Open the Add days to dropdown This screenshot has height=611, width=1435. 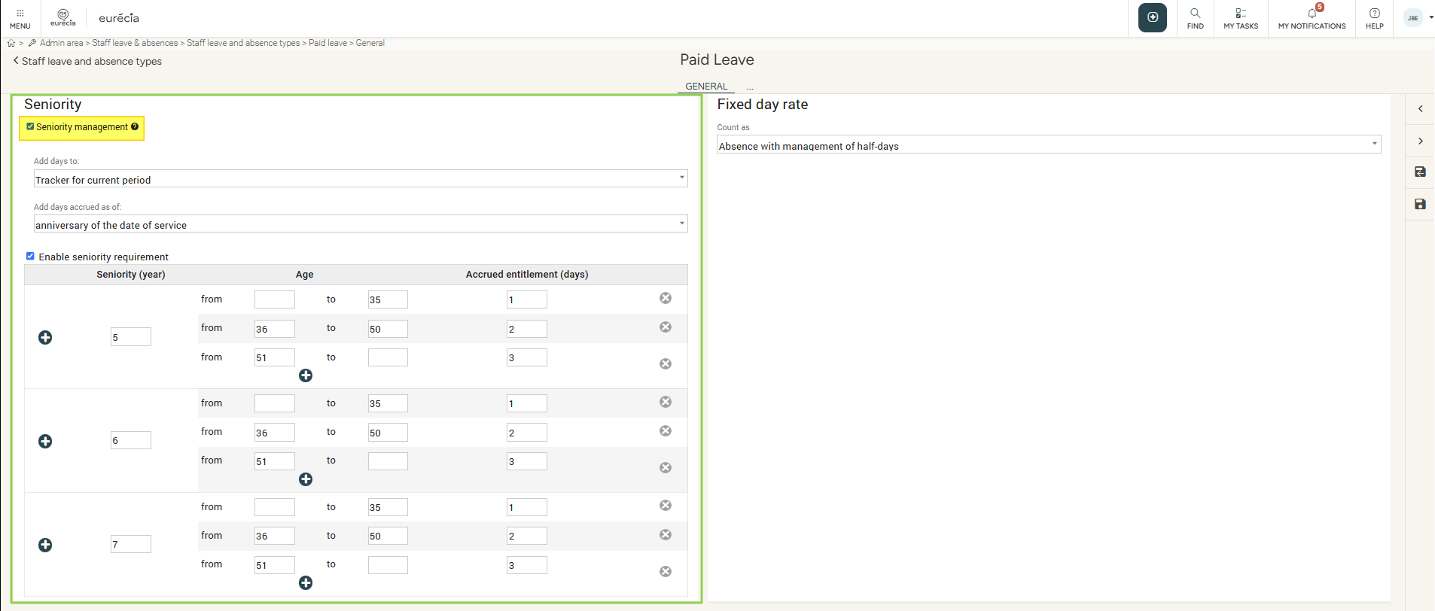pyautogui.click(x=360, y=179)
